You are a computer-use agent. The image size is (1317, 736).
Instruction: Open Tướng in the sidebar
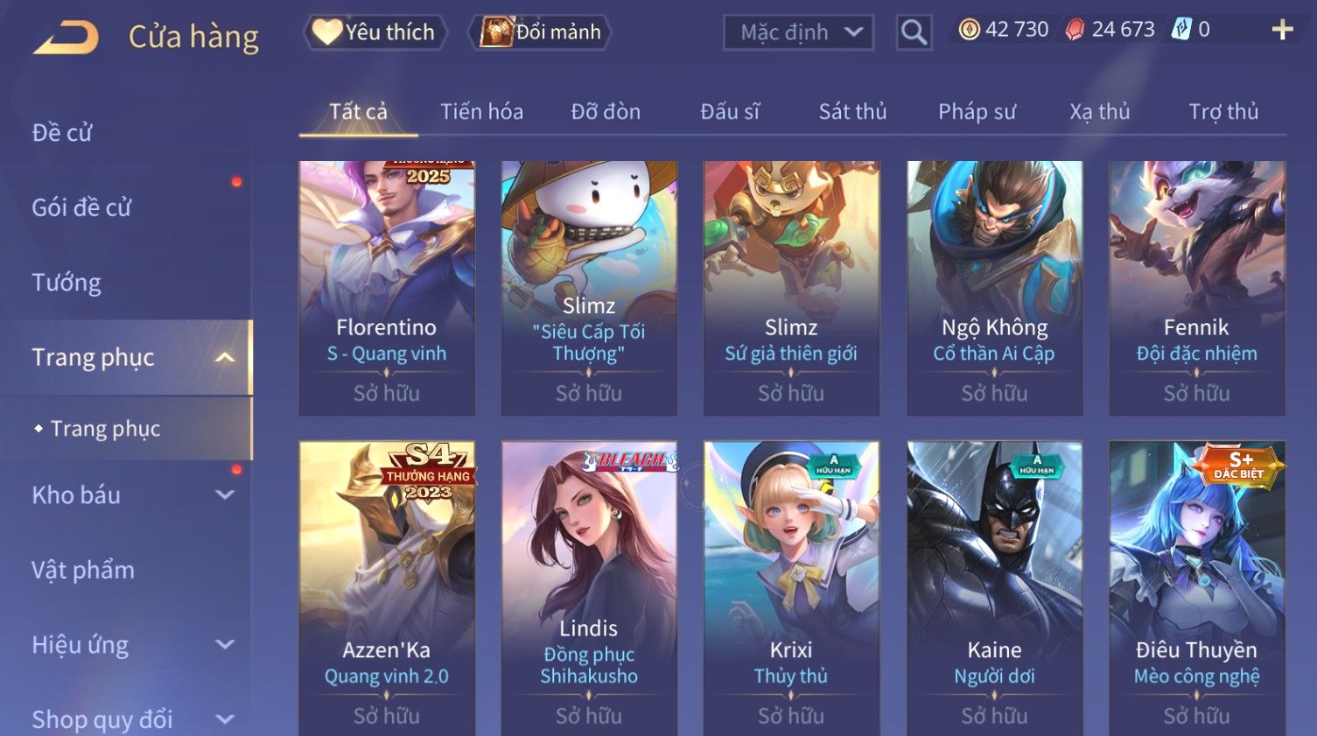67,283
